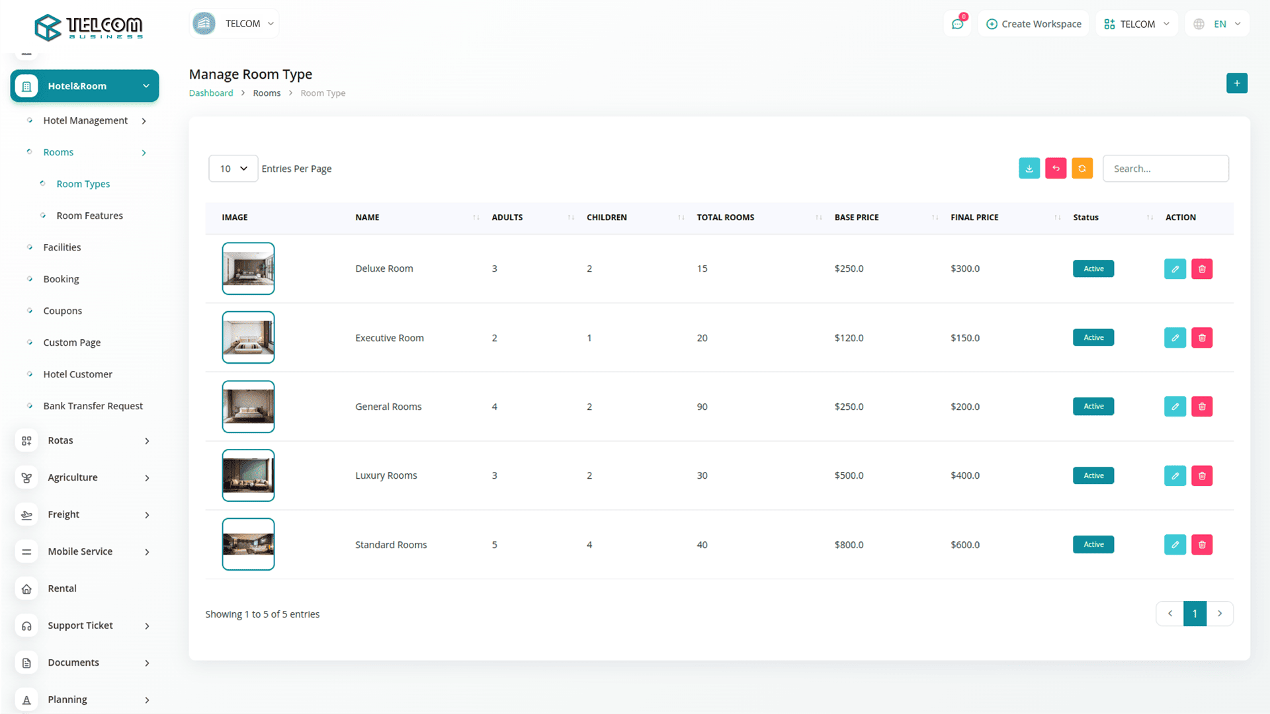Click the Create Workspace button

pyautogui.click(x=1033, y=24)
